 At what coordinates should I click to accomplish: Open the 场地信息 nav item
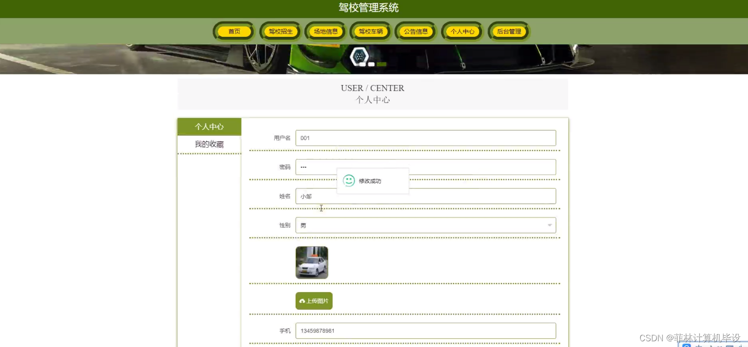326,32
